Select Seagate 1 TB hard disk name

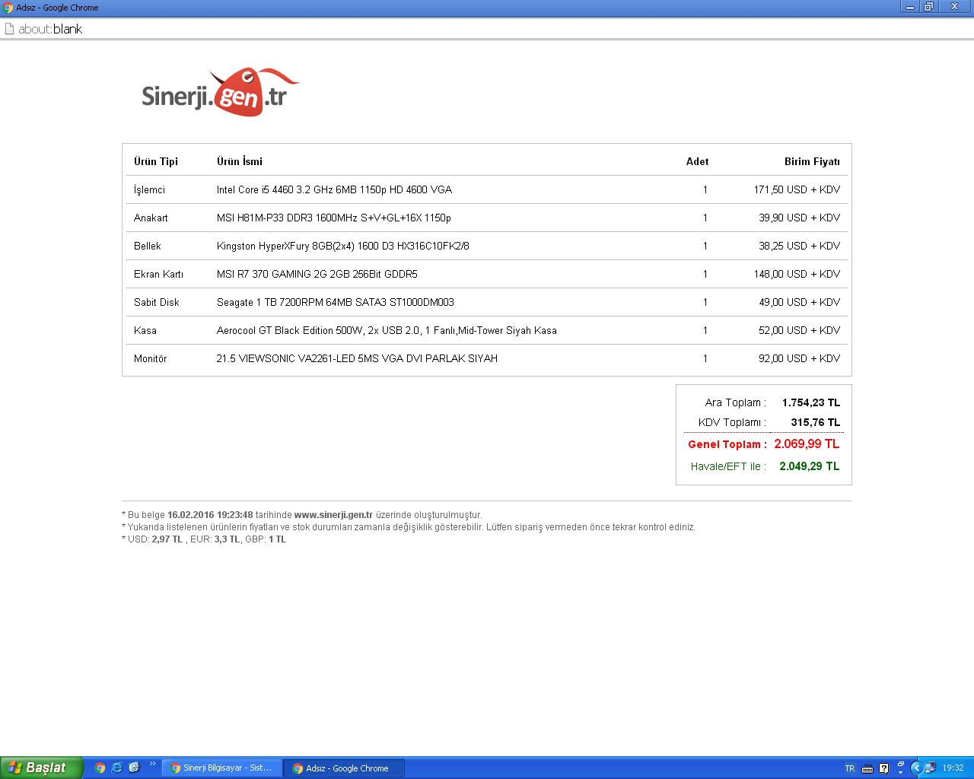tap(335, 302)
